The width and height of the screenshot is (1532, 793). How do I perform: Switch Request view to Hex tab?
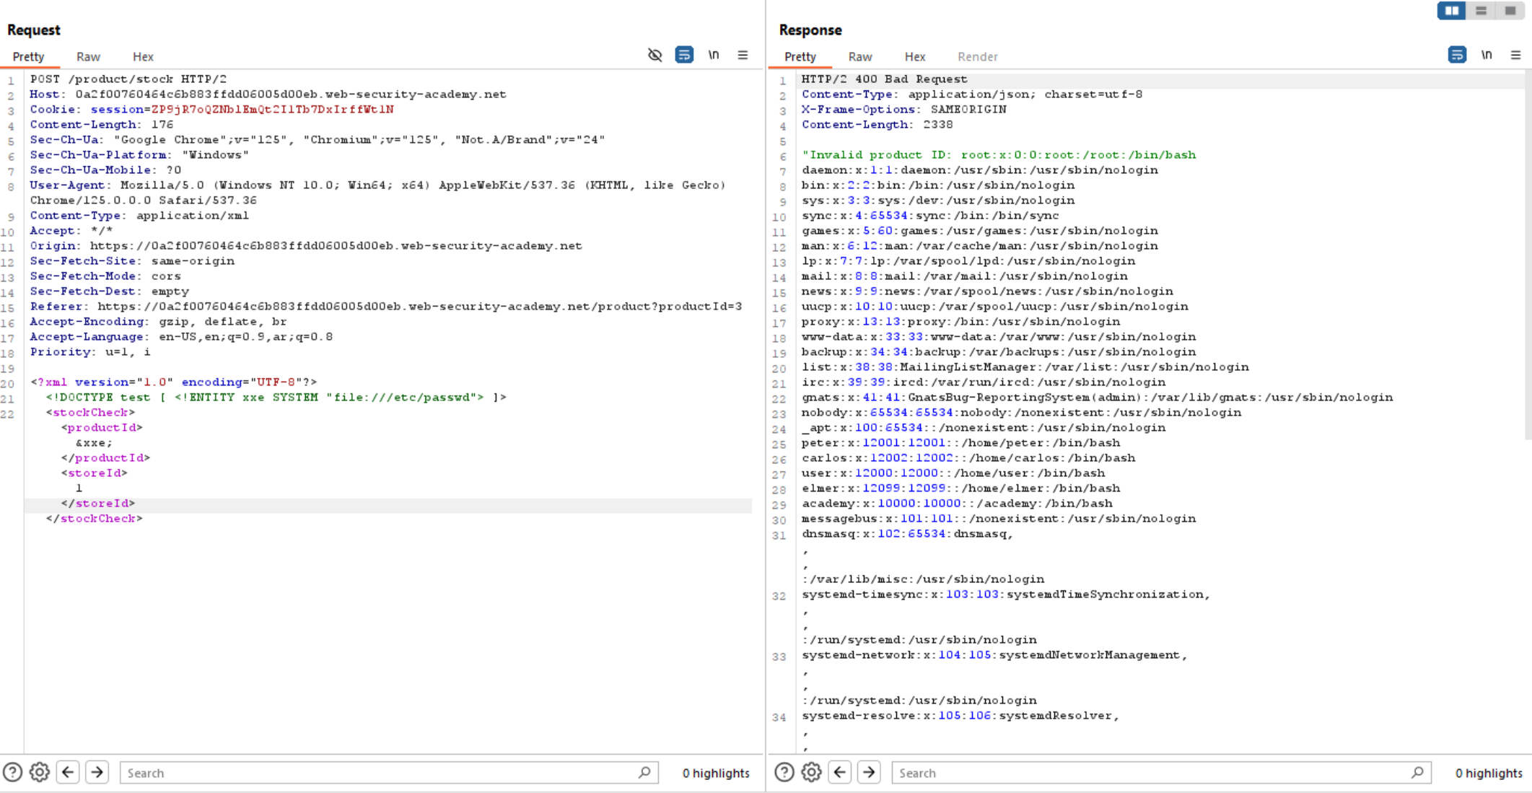[143, 56]
